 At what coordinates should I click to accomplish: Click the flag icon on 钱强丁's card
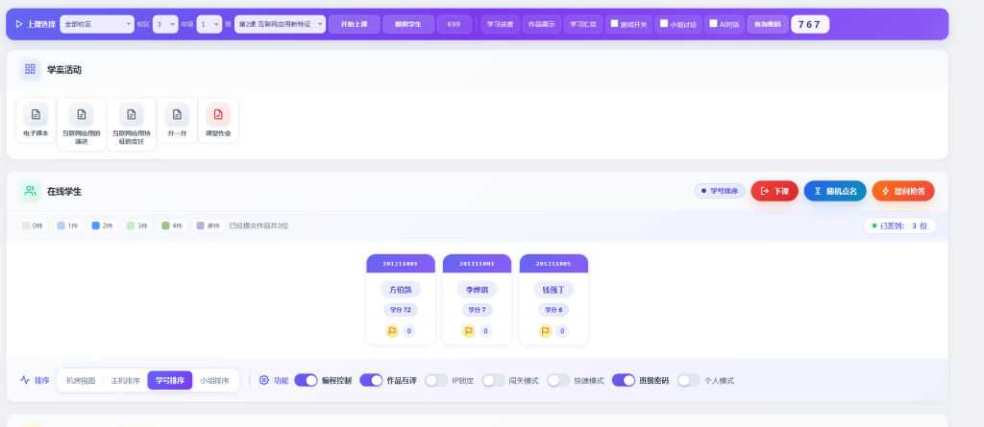point(546,331)
